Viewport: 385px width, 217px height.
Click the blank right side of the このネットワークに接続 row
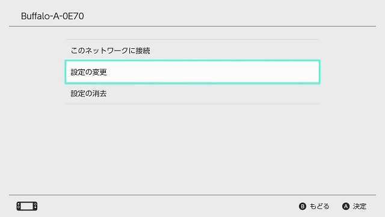[235, 51]
